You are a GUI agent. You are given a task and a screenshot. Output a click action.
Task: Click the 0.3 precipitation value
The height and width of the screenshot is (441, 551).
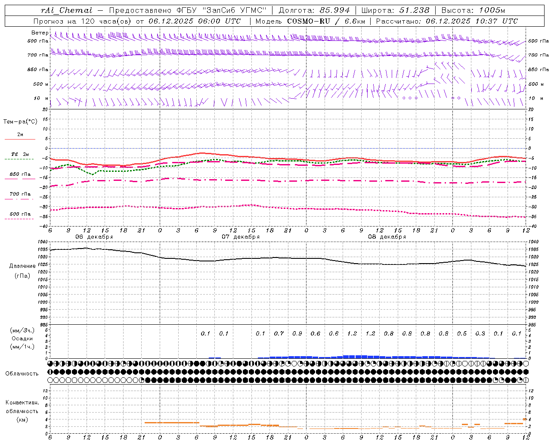480,333
